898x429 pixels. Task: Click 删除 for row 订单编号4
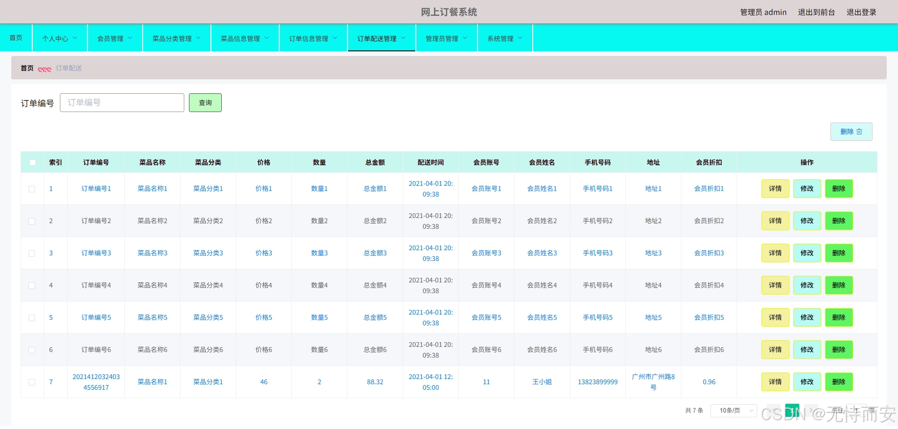tap(839, 285)
